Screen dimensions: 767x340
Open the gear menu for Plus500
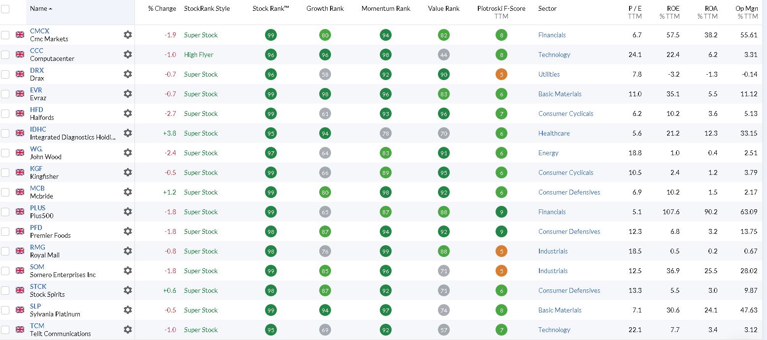[128, 212]
